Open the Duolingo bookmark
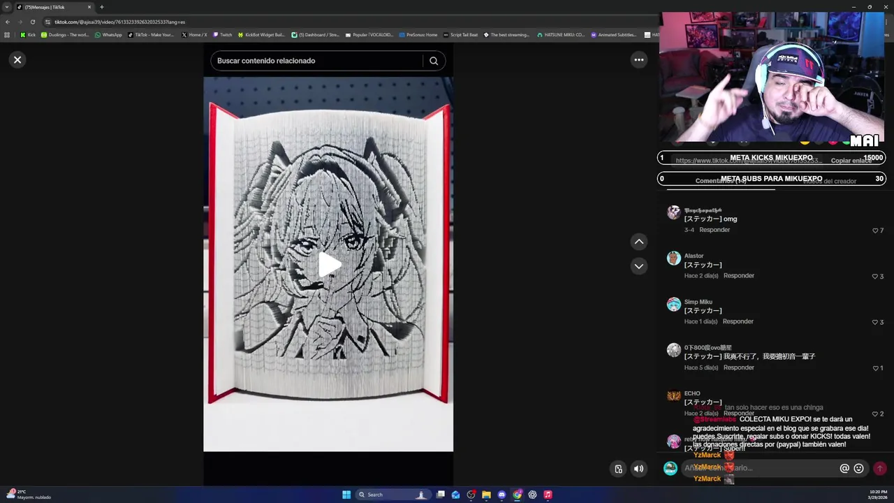This screenshot has height=503, width=894. point(65,35)
